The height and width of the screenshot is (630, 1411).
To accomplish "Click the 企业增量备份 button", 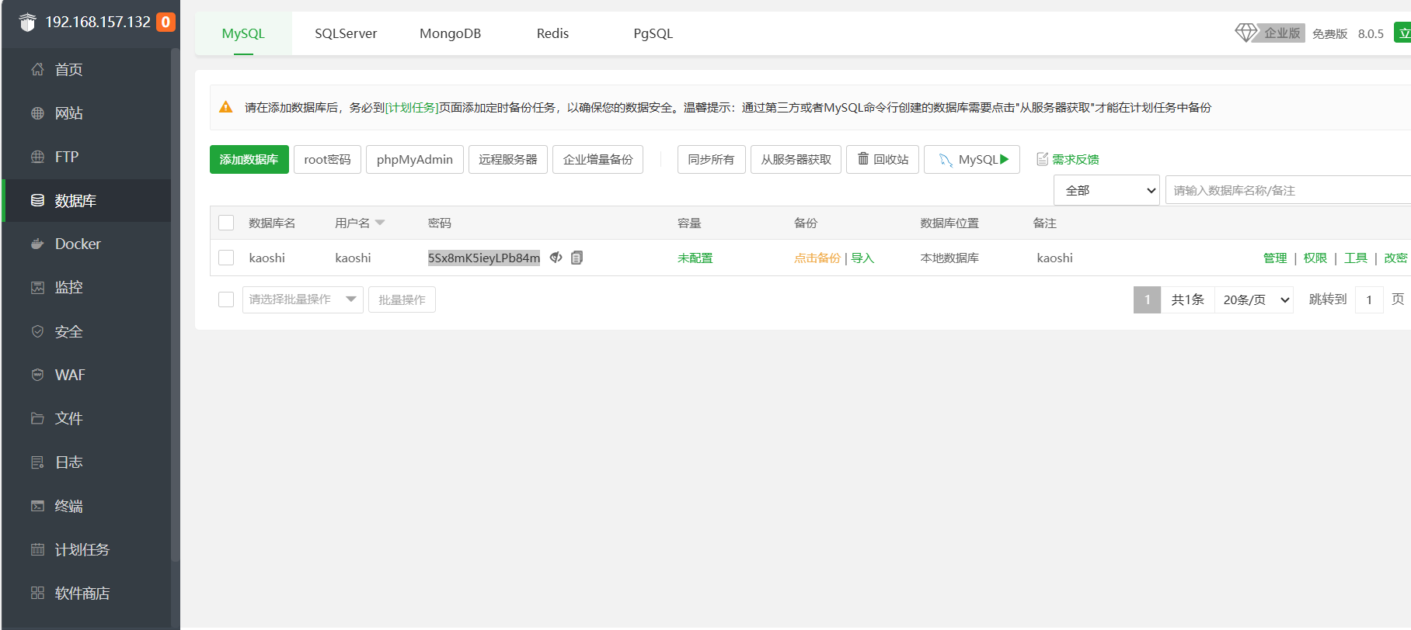I will [x=597, y=159].
